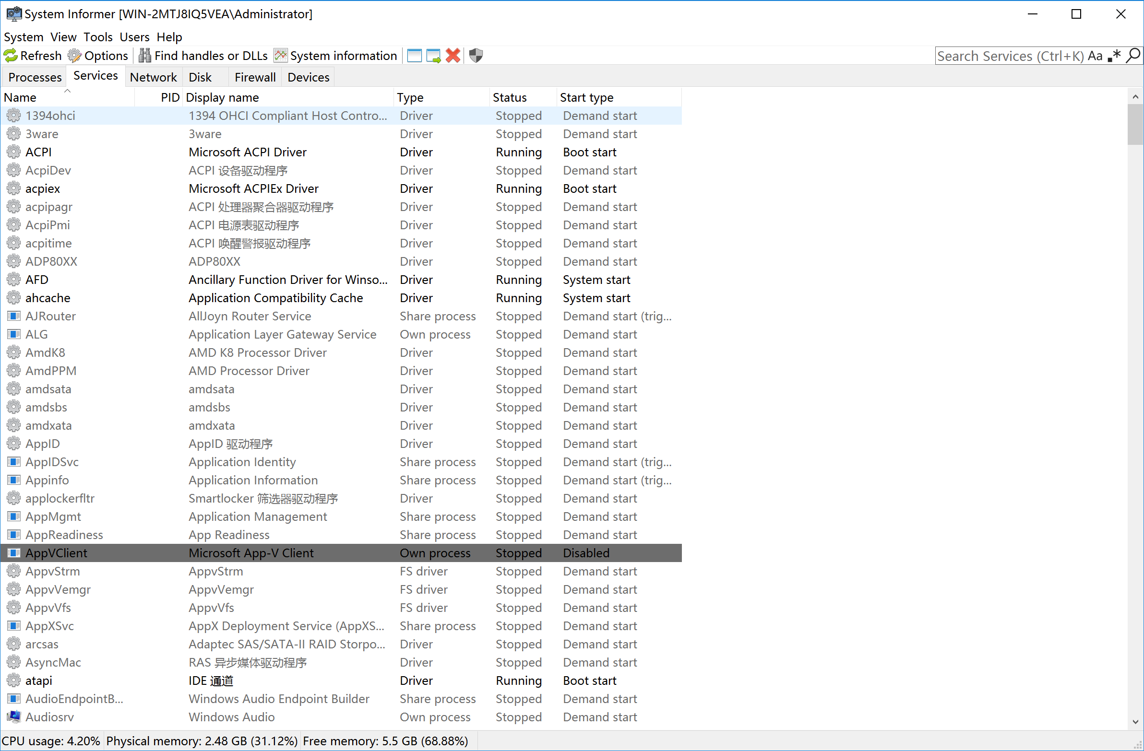The height and width of the screenshot is (751, 1144).
Task: Click the Refresh toolbar icon
Action: point(11,56)
